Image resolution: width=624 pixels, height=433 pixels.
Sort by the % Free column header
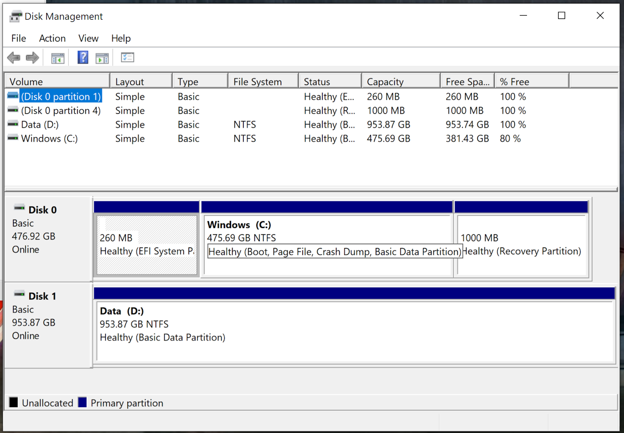point(532,82)
